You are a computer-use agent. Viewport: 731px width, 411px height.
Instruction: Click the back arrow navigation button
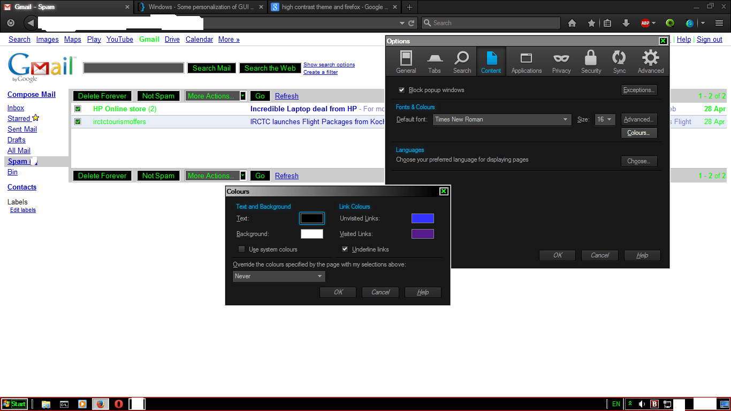pos(30,23)
